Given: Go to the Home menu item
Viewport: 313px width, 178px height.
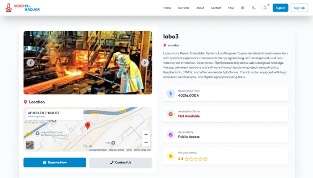Looking at the screenshot, I should click(167, 8).
